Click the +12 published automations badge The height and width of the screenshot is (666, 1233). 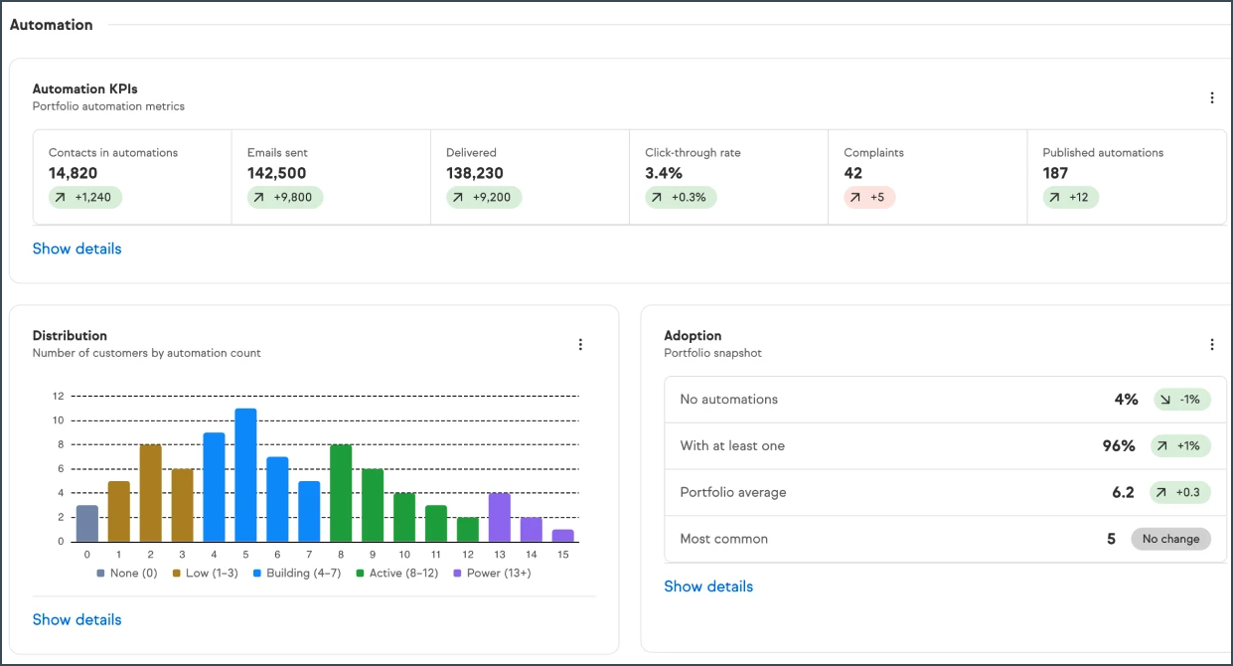click(x=1070, y=197)
